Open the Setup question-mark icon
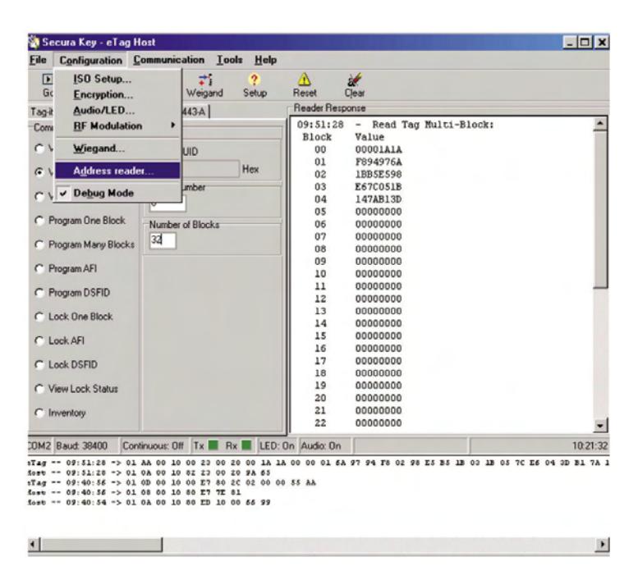 click(x=255, y=86)
